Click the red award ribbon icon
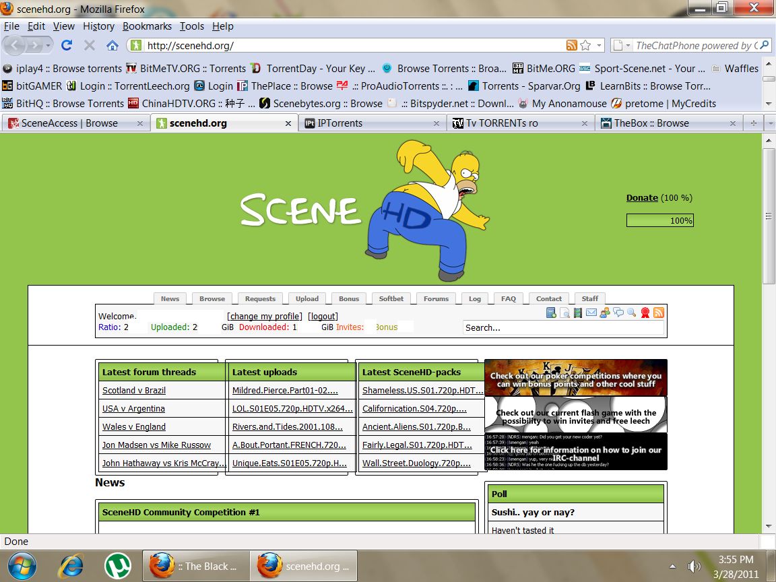This screenshot has width=776, height=582. tap(645, 313)
